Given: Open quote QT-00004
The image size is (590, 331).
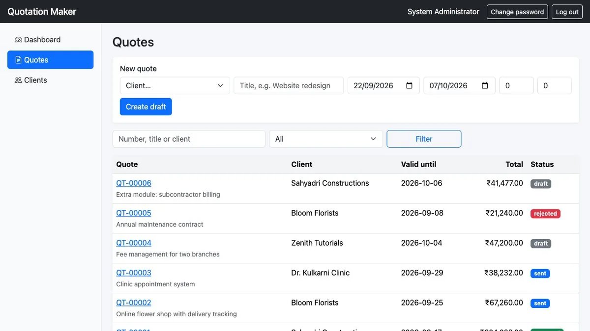Looking at the screenshot, I should pos(134,243).
